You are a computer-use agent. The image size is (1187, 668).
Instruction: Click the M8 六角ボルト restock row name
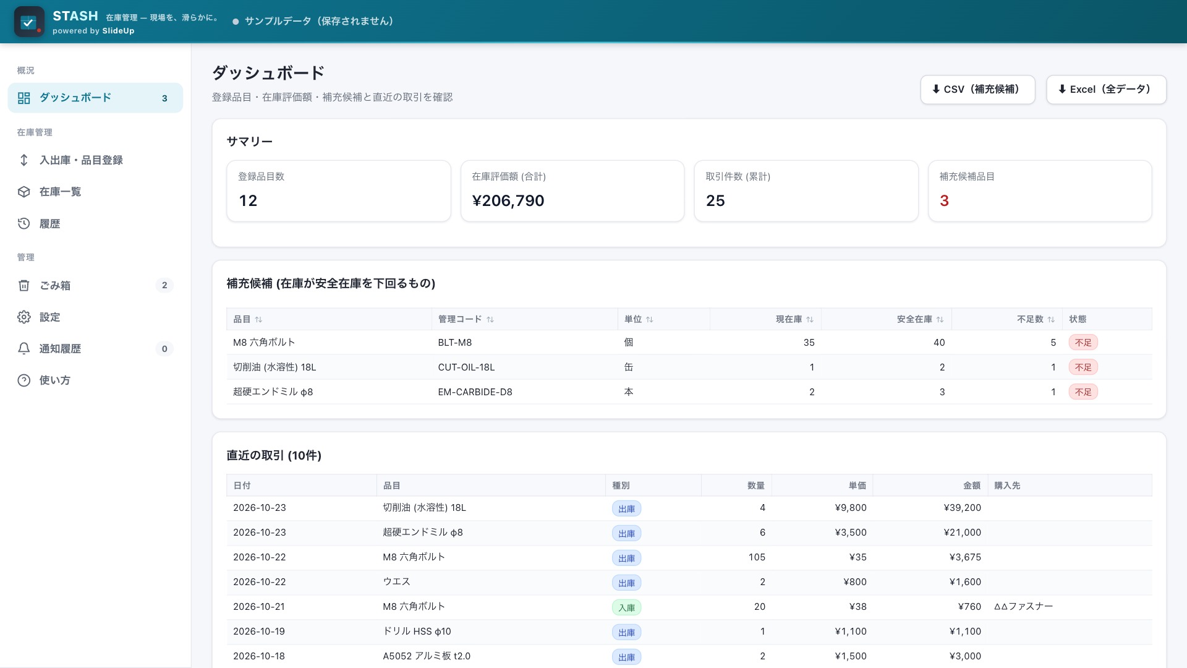coord(264,343)
